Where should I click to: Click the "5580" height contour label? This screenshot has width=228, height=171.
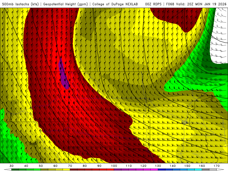click(x=33, y=144)
